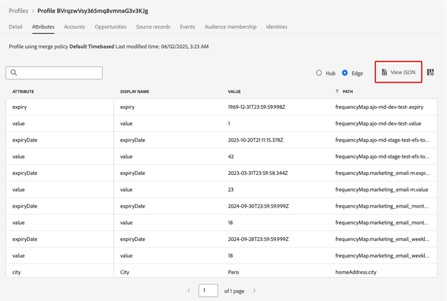This screenshot has height=301, width=447.
Task: Select the Edge radio button
Action: 344,73
